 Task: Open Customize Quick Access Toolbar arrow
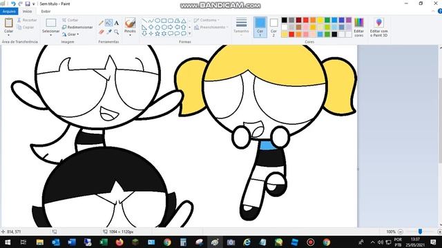click(x=34, y=4)
